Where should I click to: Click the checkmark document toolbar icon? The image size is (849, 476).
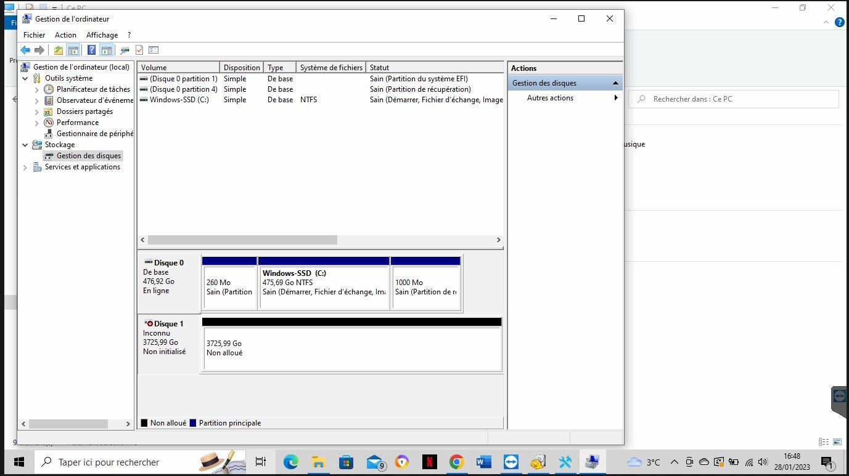coord(139,50)
